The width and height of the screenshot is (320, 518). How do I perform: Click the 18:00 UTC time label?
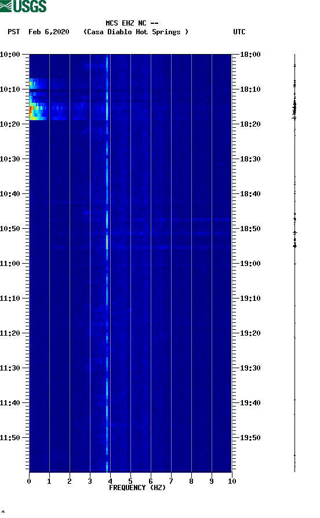point(250,54)
